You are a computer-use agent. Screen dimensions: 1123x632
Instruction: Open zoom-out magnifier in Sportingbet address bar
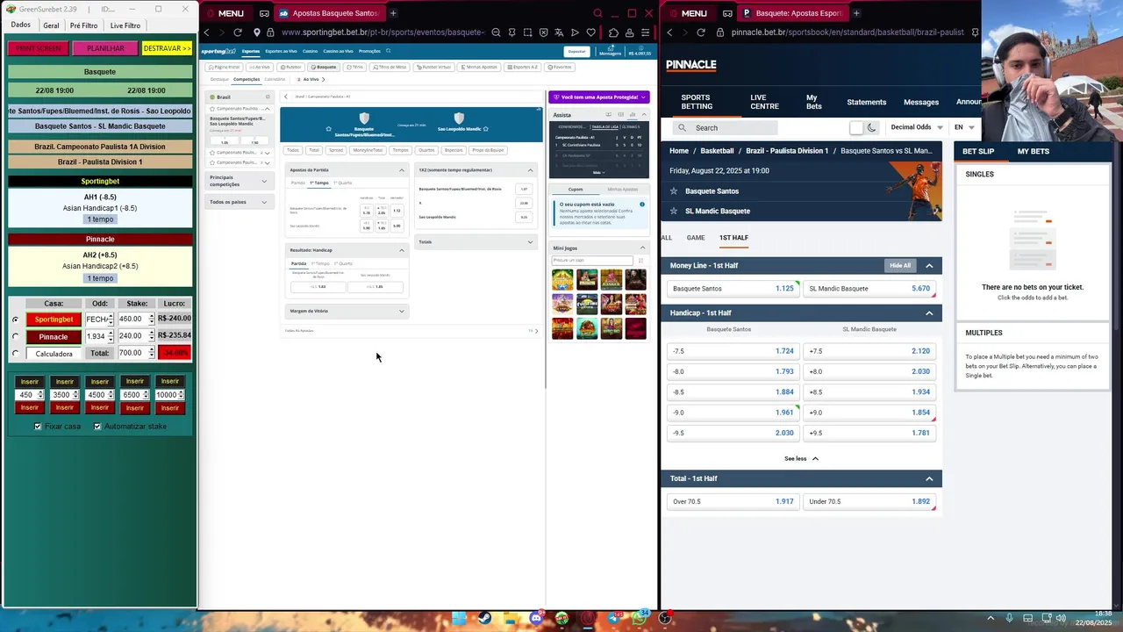tap(496, 32)
